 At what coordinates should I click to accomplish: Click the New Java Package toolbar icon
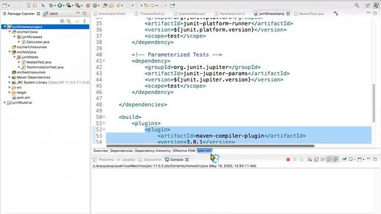88,5
